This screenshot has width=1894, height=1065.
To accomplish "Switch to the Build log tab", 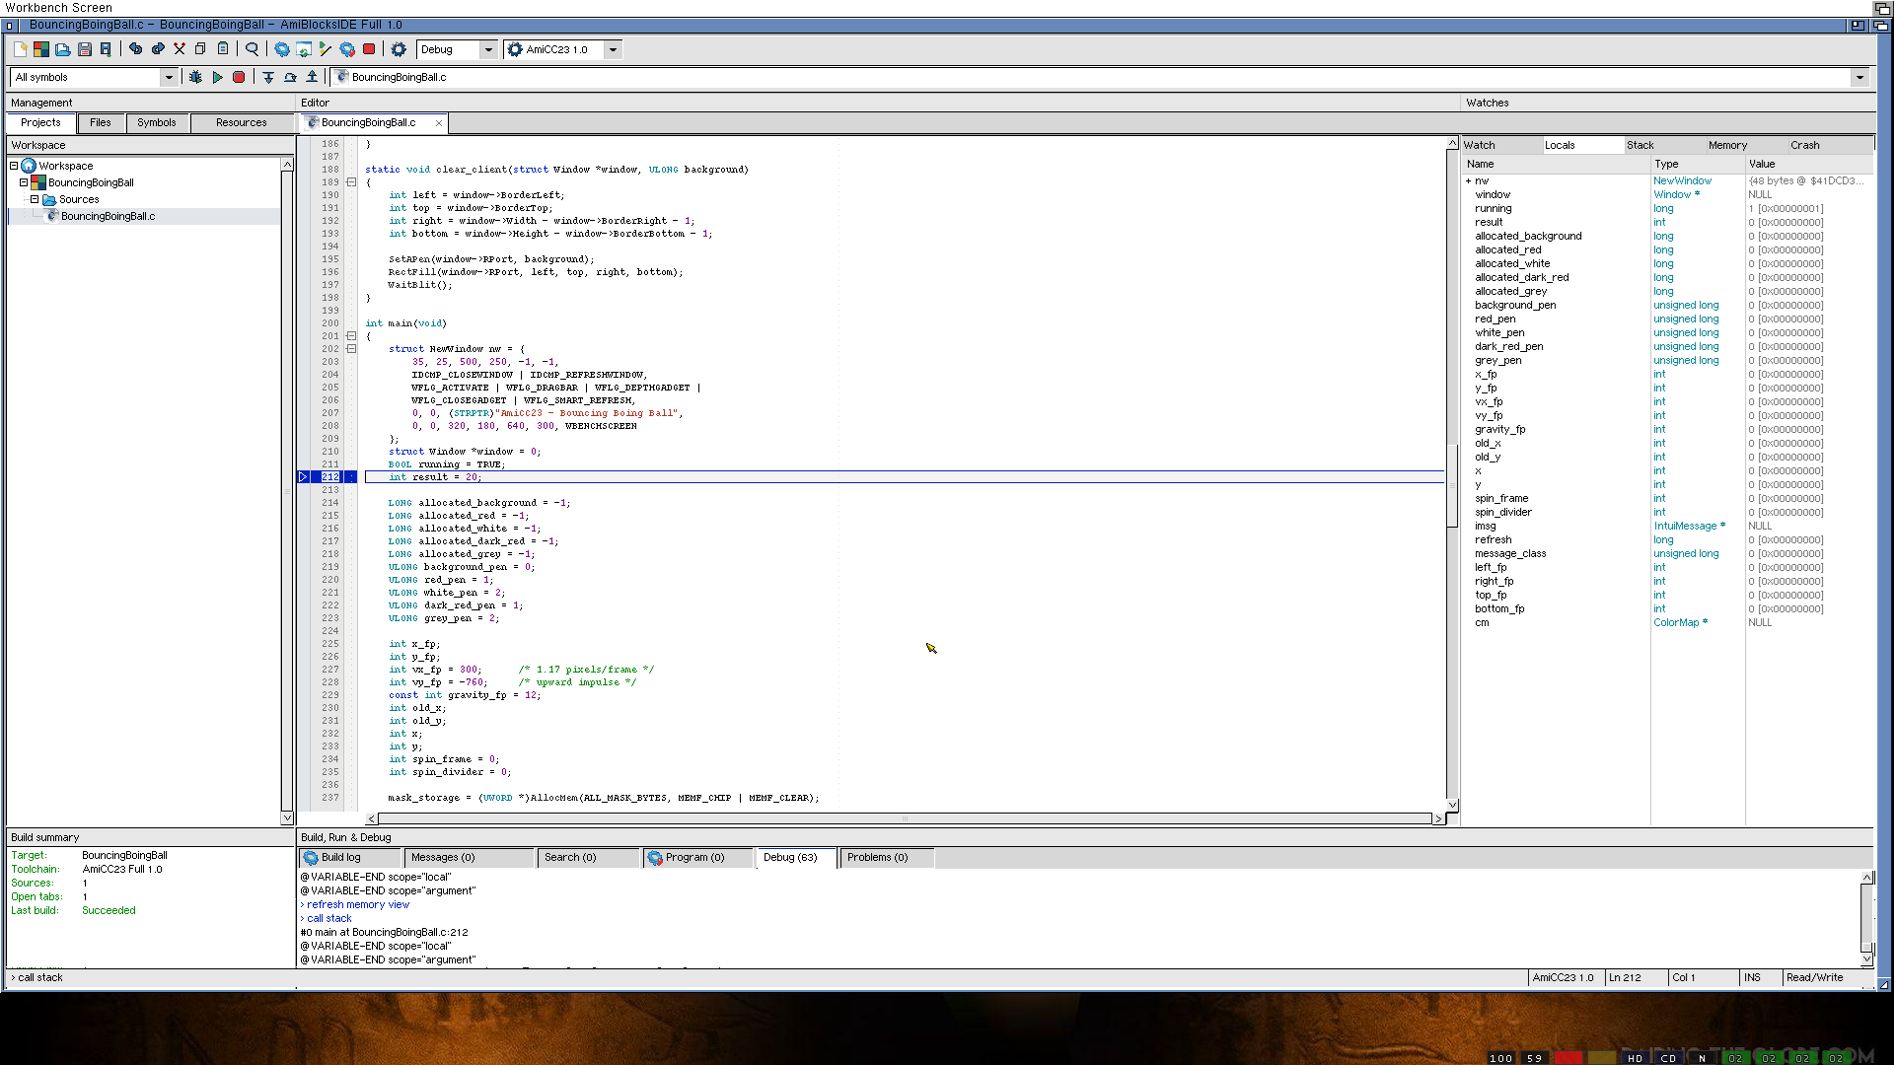I will (x=351, y=858).
